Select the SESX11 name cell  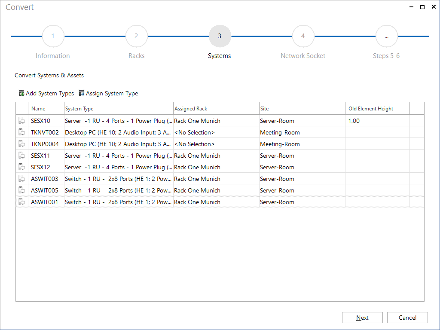(x=46, y=156)
